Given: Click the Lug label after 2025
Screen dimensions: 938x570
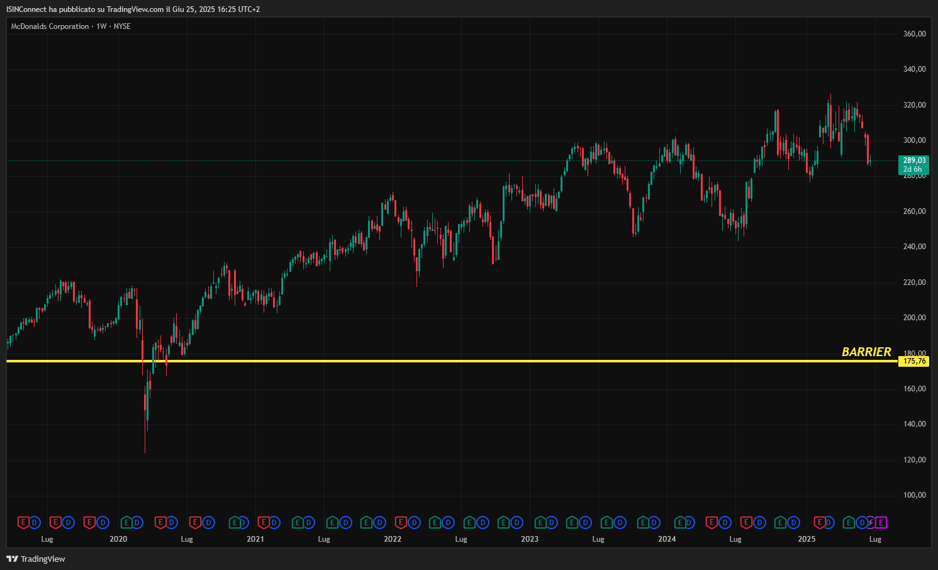Looking at the screenshot, I should [875, 539].
